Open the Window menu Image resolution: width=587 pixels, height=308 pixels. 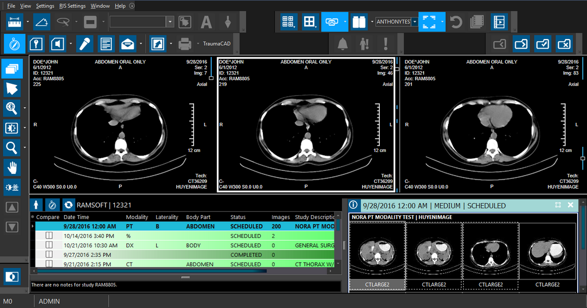coord(100,6)
